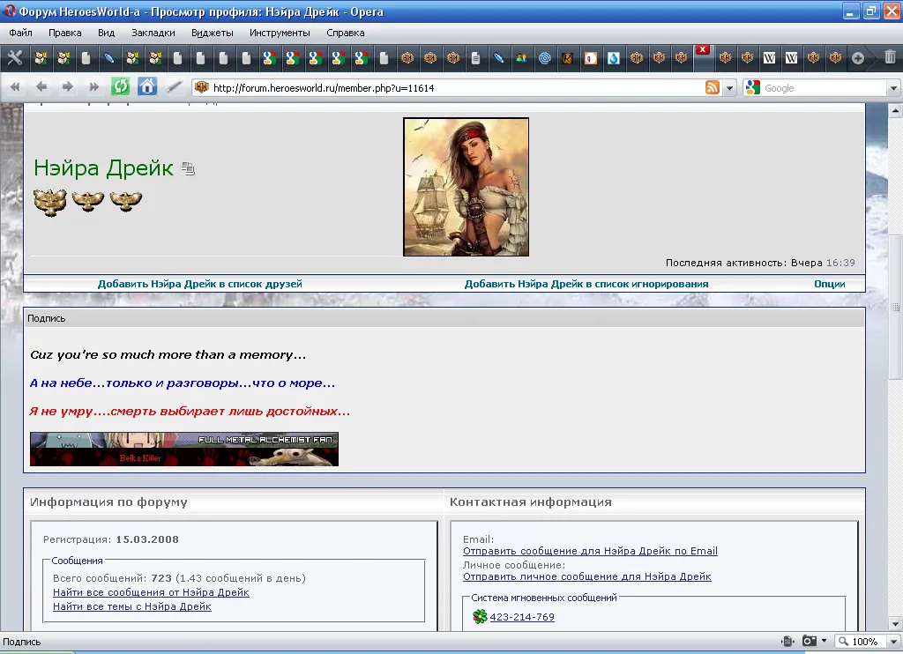Toggle fit-to-width icon in status bar
This screenshot has height=654, width=903.
coord(788,642)
